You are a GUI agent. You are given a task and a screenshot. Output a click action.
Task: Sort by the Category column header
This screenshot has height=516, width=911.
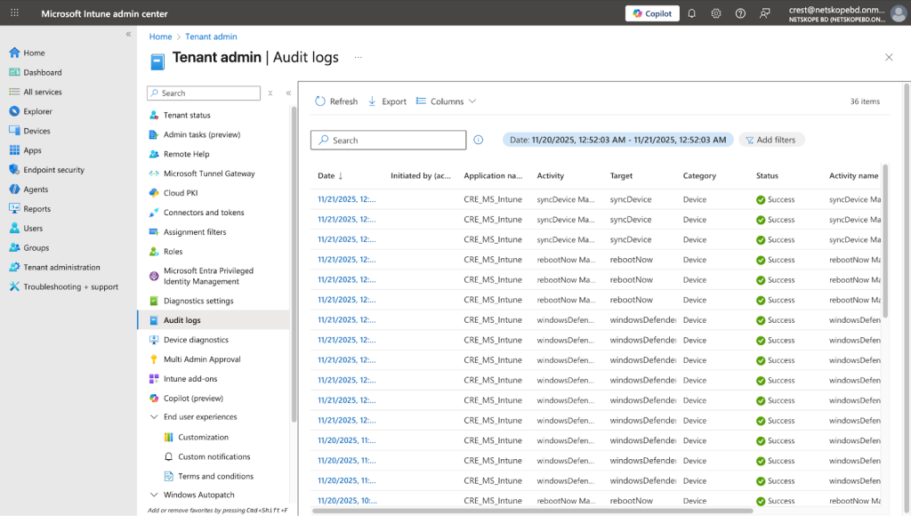point(699,175)
